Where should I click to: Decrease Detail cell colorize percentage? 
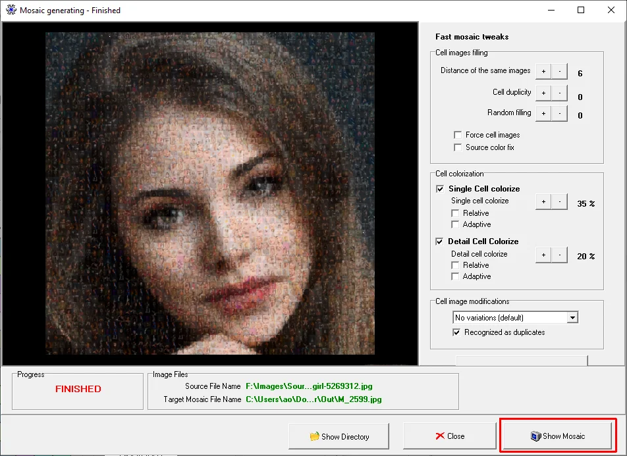559,255
